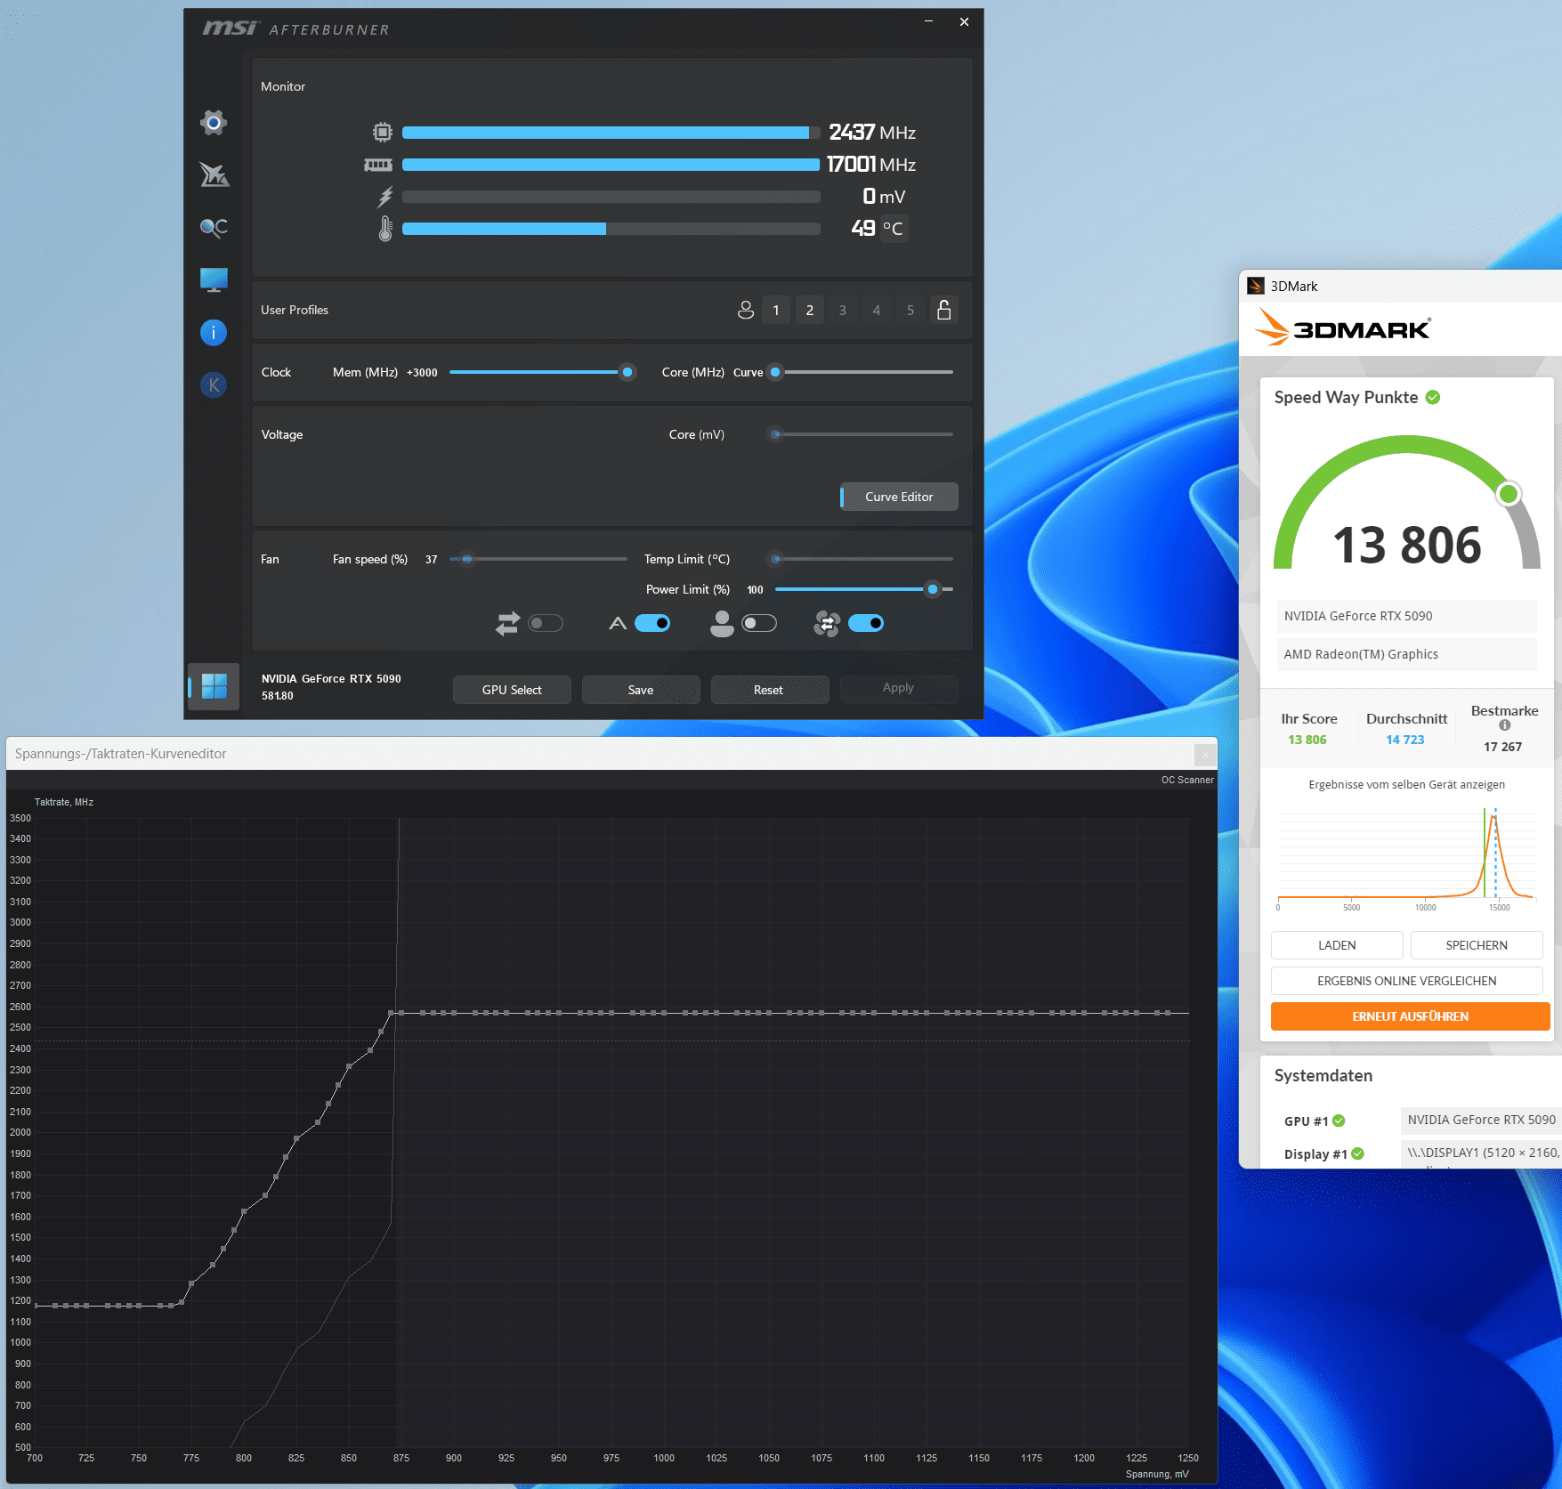The image size is (1562, 1489).
Task: Click the green check next to GPU #1
Action: 1339,1121
